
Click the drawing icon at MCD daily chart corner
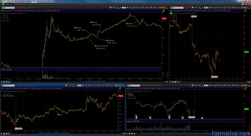click(246, 88)
